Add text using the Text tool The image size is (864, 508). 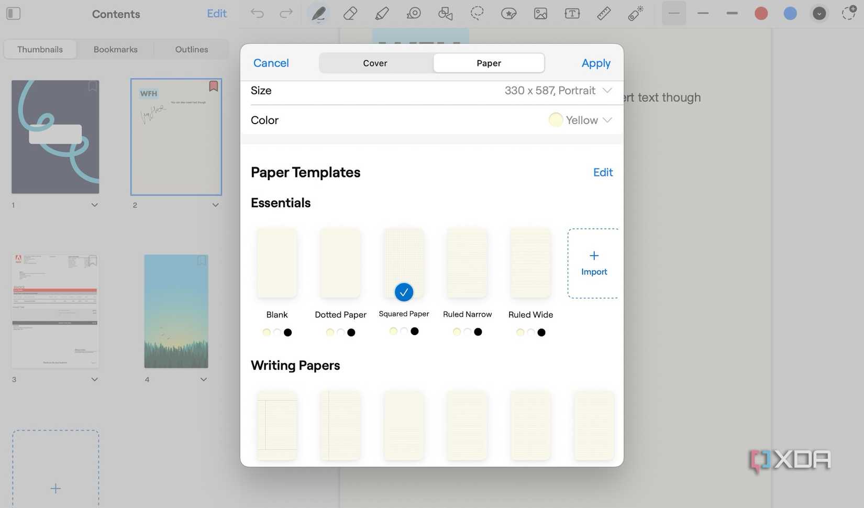point(571,13)
